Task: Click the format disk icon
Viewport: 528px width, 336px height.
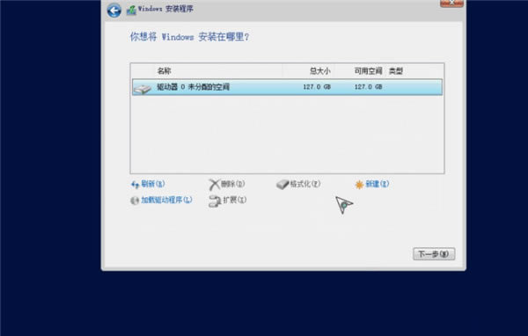Action: [x=282, y=184]
